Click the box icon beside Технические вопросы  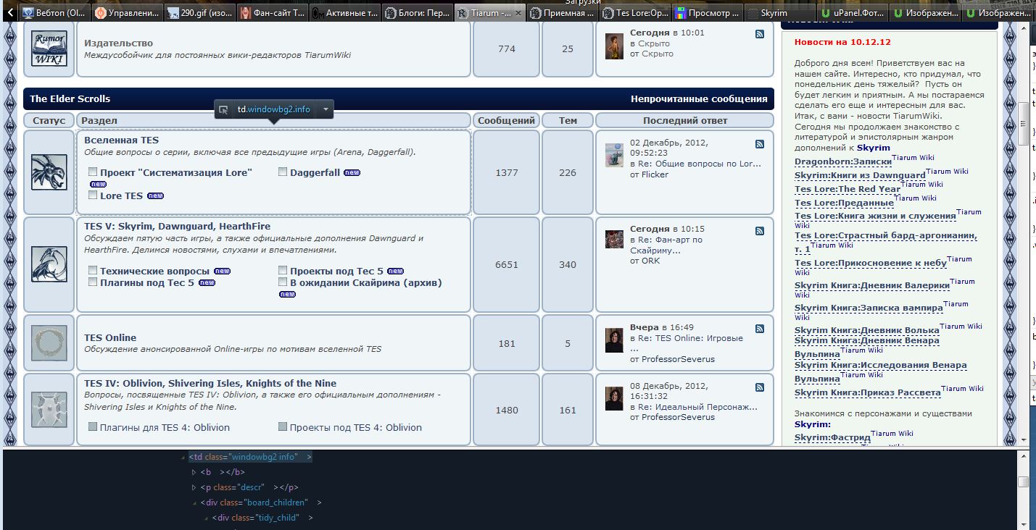pos(93,271)
